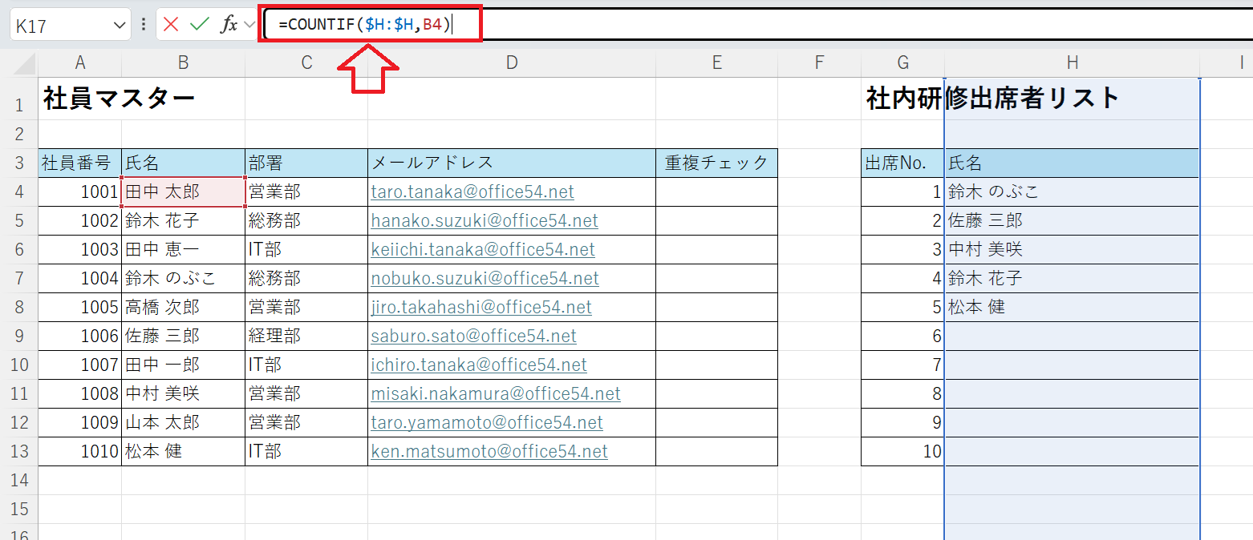
Task: Click the formula bar with the COUNTIF formula
Action: [758, 25]
